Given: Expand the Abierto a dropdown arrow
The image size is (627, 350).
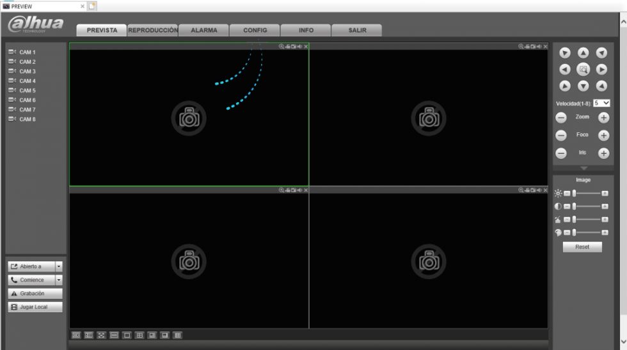Looking at the screenshot, I should point(59,266).
